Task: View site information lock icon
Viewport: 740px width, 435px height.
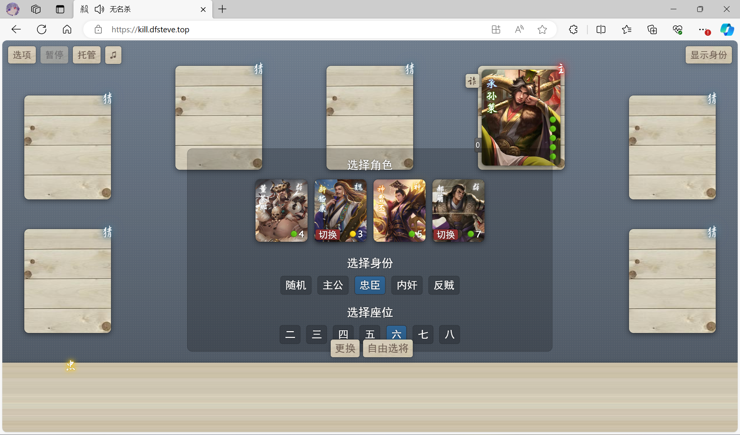Action: tap(98, 30)
